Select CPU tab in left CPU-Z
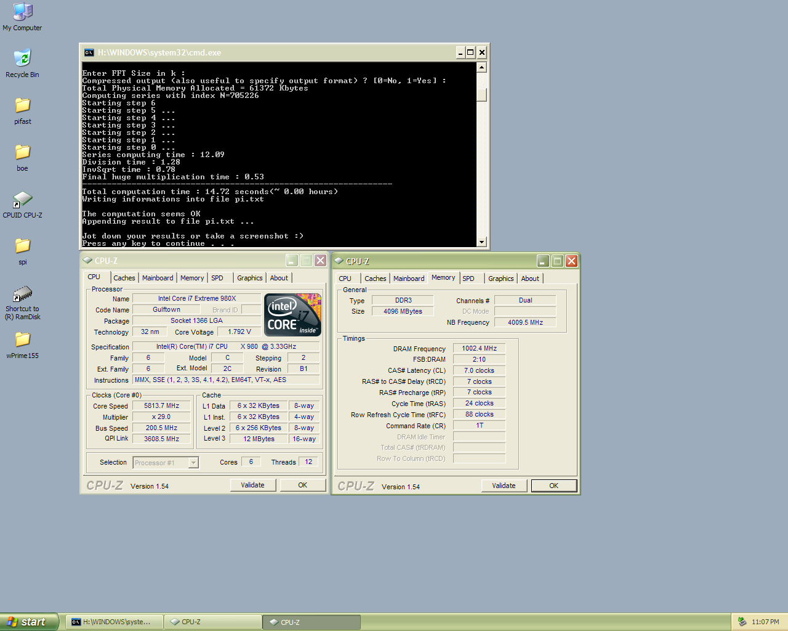Image resolution: width=788 pixels, height=631 pixels. coord(94,277)
